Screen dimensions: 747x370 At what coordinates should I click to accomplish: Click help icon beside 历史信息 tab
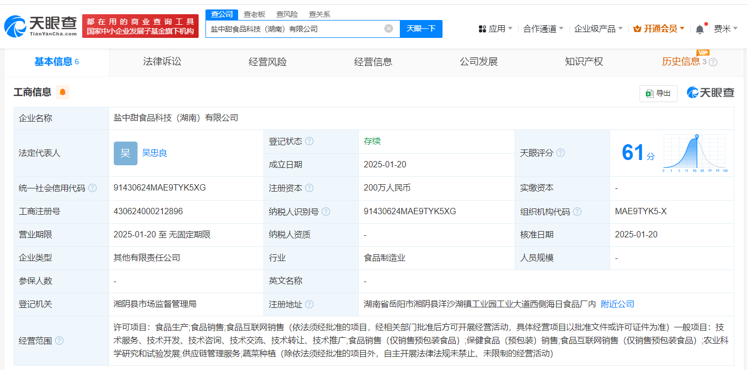pyautogui.click(x=713, y=62)
